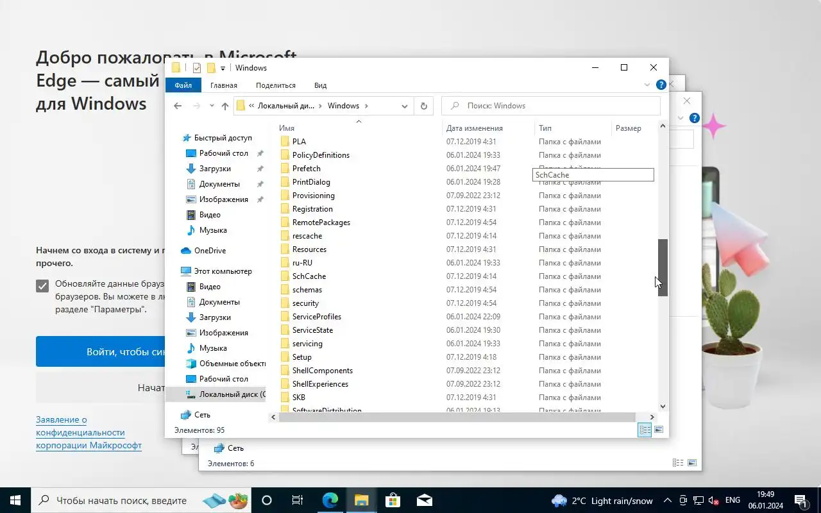Select the ServiceProfiles folder name
The height and width of the screenshot is (513, 821).
[317, 317]
